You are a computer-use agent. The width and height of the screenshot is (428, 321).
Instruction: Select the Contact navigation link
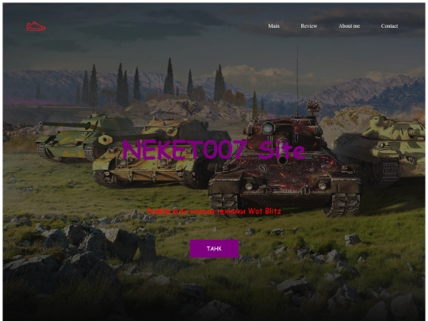tap(389, 26)
